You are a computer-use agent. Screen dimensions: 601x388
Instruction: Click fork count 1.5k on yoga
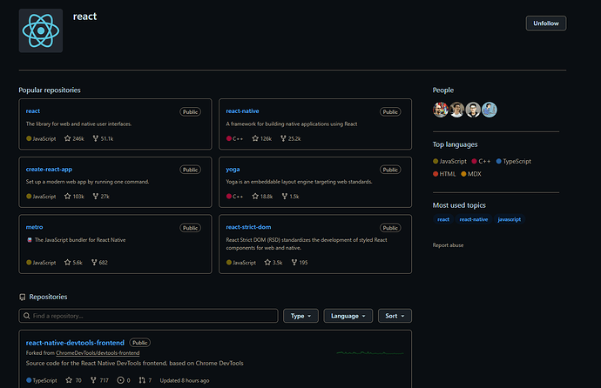[x=291, y=197]
